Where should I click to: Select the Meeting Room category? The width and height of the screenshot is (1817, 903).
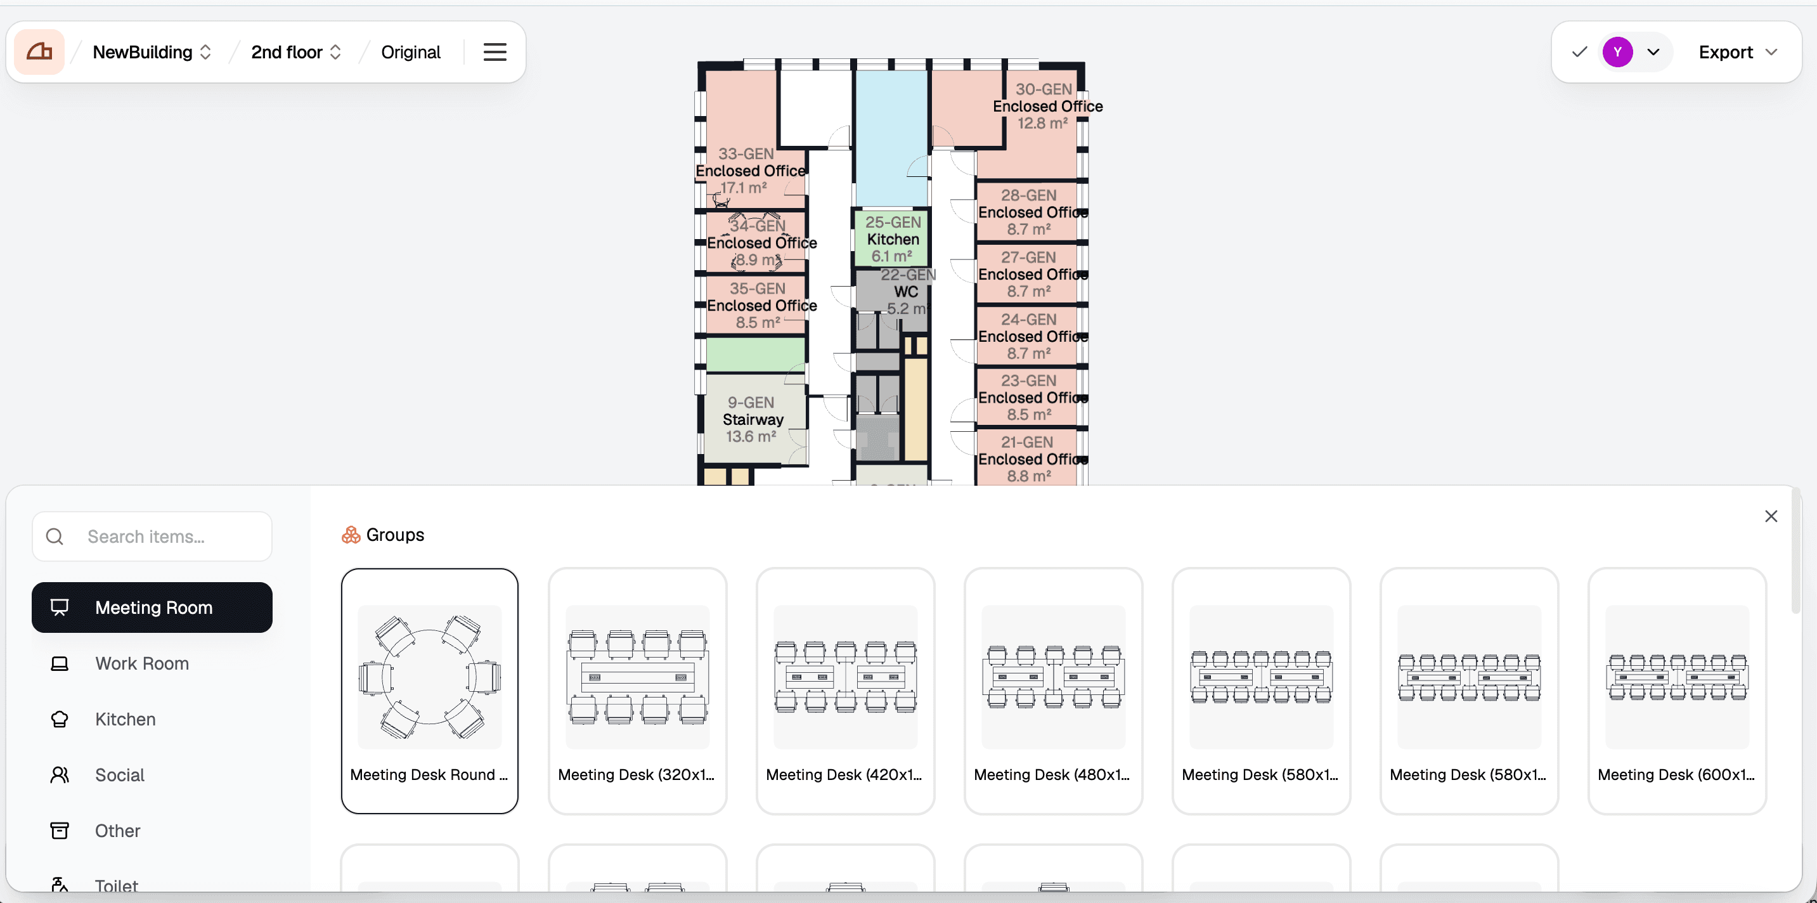click(152, 607)
